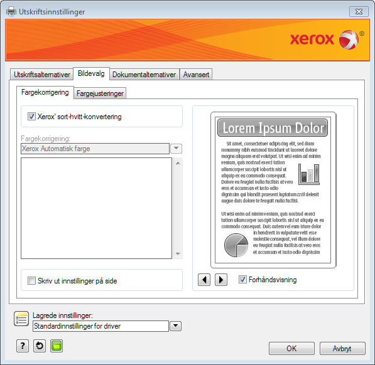Click the Standardinnstillinger for driver combo box
375x365 pixels.
[101, 326]
